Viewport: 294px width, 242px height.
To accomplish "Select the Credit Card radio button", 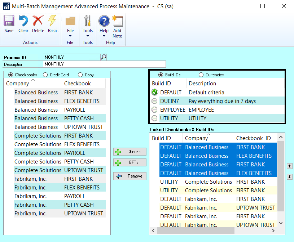I will pyautogui.click(x=45, y=75).
